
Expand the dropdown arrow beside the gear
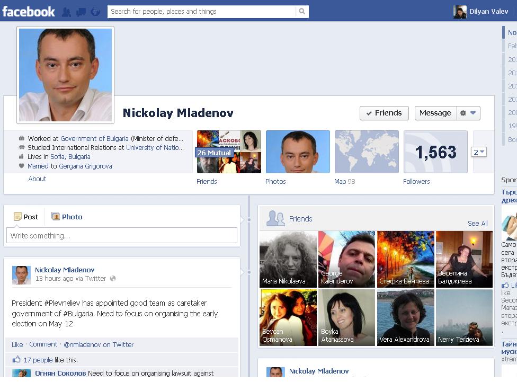click(x=473, y=113)
